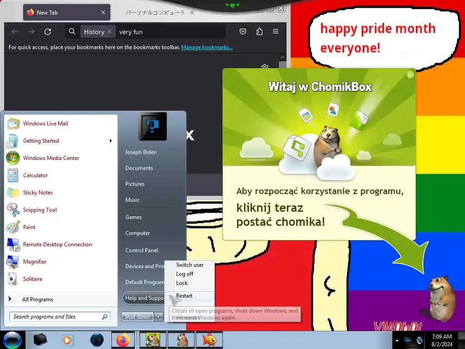Open the hamster taskbar button
Image resolution: width=465 pixels, height=349 pixels.
(182, 340)
